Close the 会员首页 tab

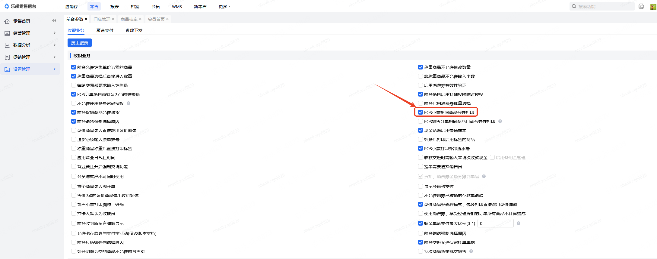click(167, 19)
